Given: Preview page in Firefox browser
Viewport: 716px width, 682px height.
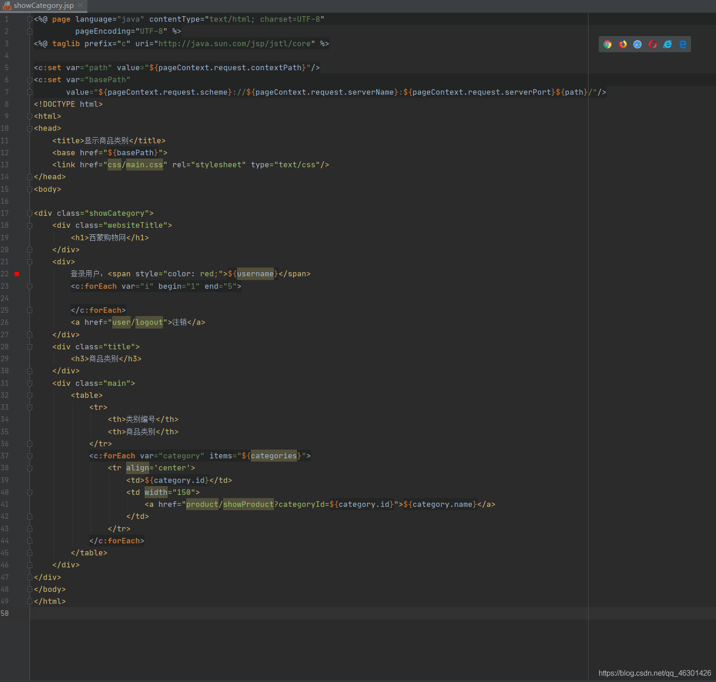Looking at the screenshot, I should [623, 44].
